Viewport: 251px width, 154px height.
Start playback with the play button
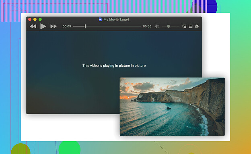[43, 26]
